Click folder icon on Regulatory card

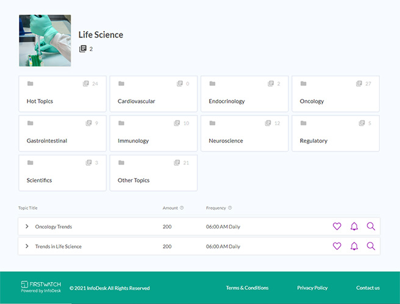point(303,123)
